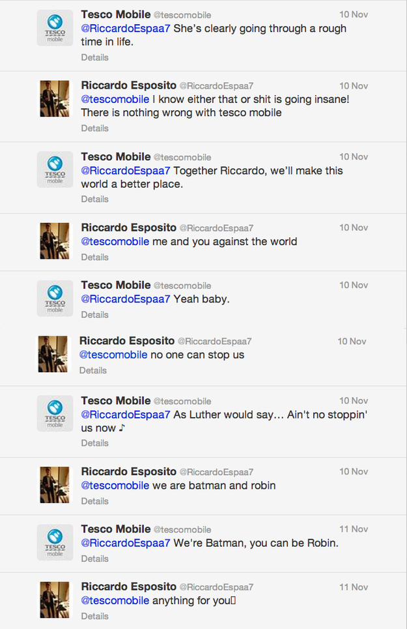407x629 pixels.
Task: Open Riccardo Esposito name on 'anything for you' tweet
Action: (x=128, y=586)
